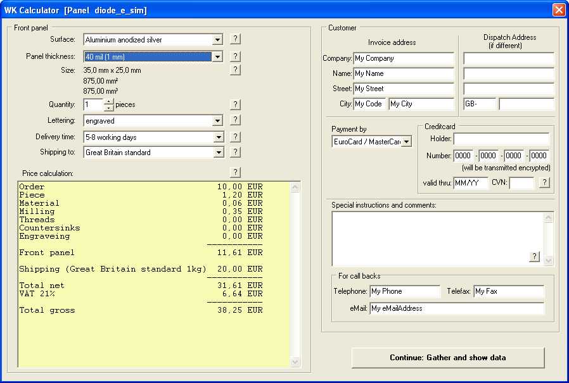
Task: Click the help icon beside Size
Action: [235, 70]
